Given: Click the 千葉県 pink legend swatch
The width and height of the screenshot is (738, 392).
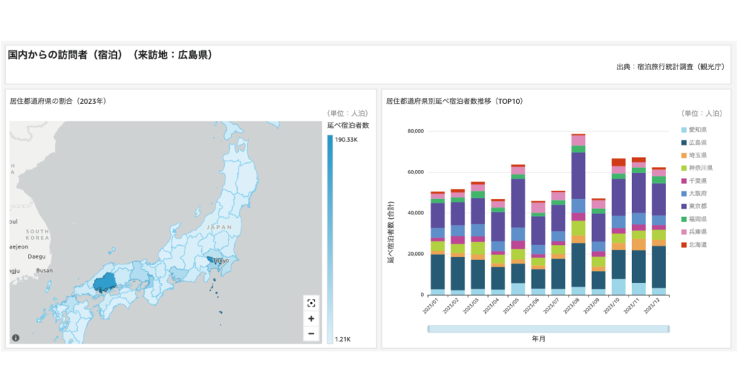Looking at the screenshot, I should click(x=684, y=180).
